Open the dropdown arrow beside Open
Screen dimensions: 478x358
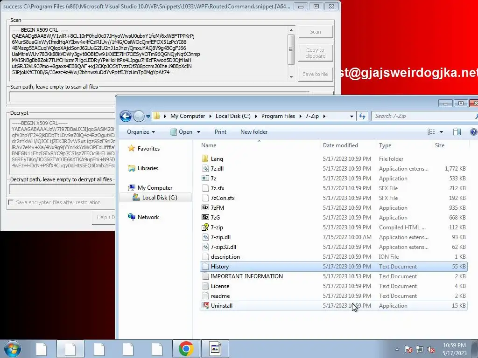coord(198,132)
